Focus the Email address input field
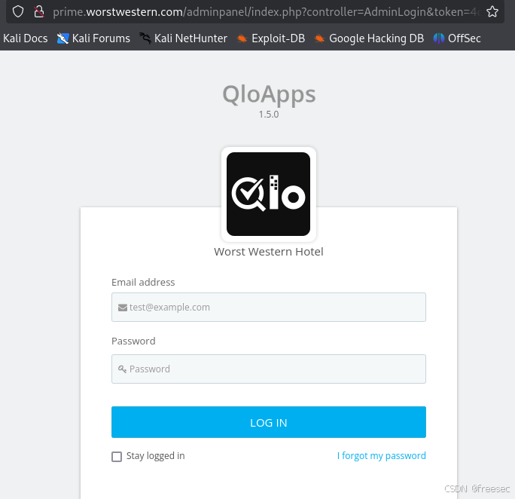515x499 pixels. [x=269, y=307]
